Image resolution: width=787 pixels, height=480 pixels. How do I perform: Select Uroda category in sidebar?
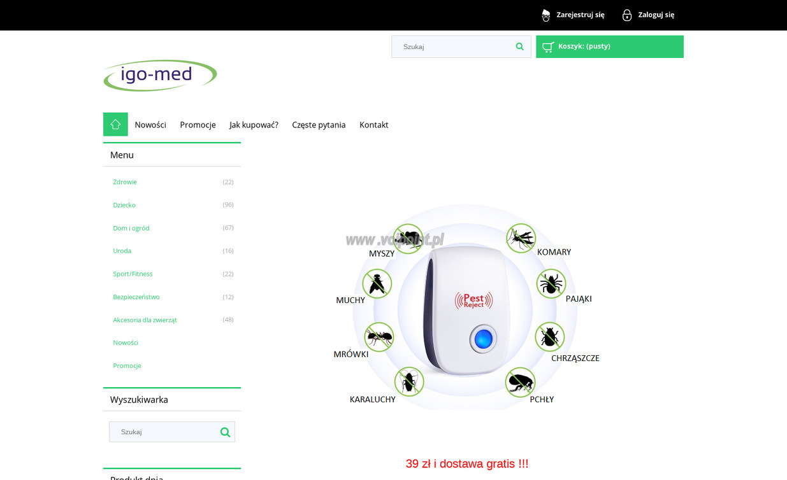[x=122, y=251]
